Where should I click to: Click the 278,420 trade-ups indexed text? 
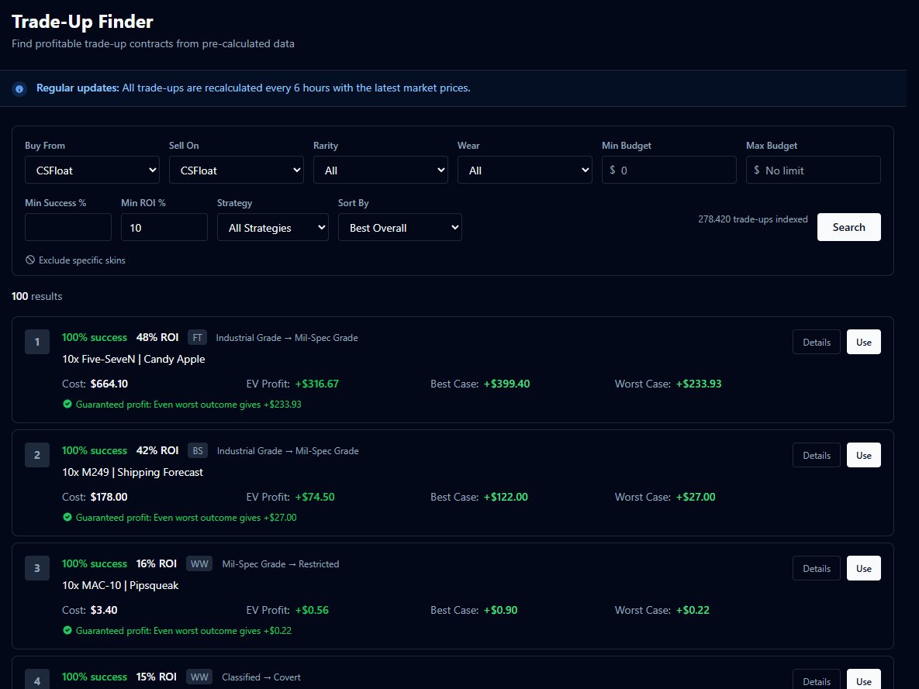(x=752, y=219)
